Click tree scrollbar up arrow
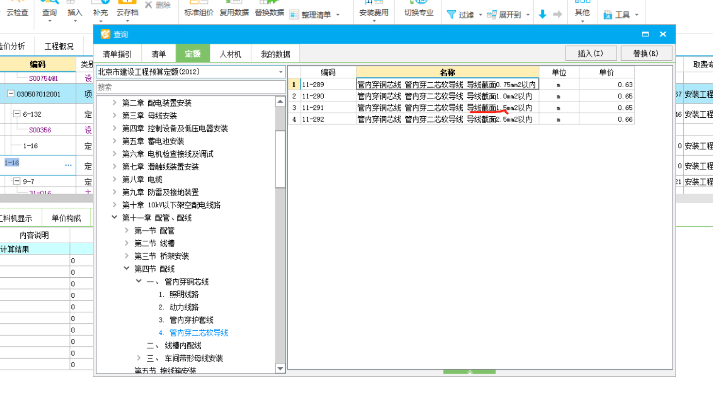 (x=280, y=102)
